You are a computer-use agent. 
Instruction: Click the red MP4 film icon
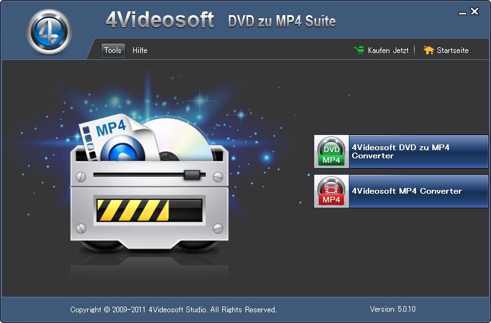331,191
